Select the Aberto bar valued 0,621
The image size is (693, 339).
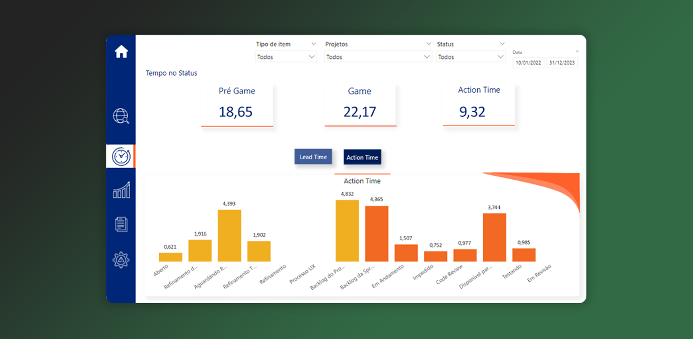pyautogui.click(x=171, y=257)
